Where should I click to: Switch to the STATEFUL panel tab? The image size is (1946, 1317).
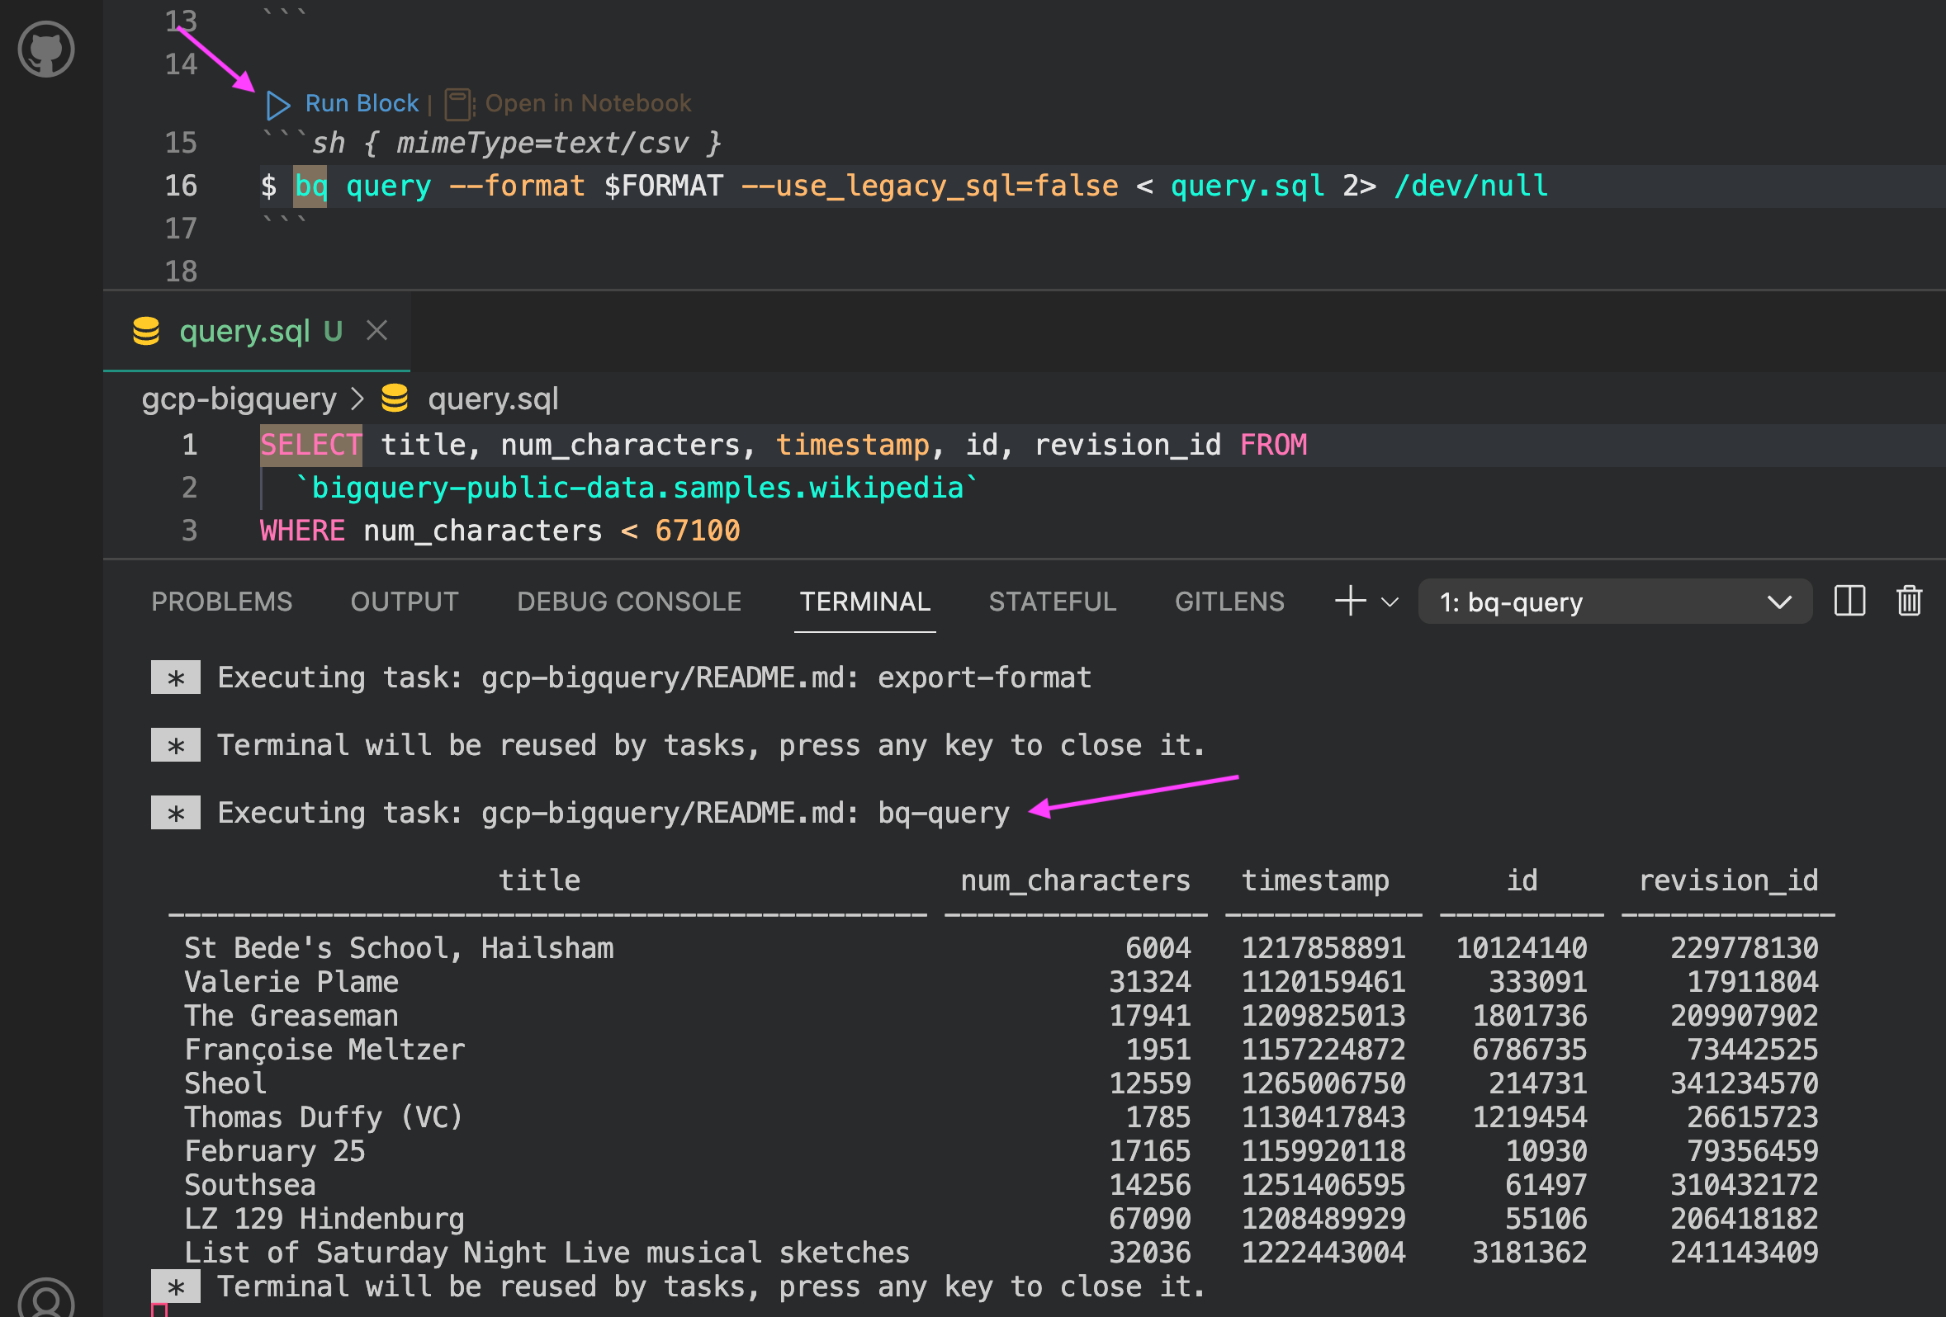coord(1053,602)
